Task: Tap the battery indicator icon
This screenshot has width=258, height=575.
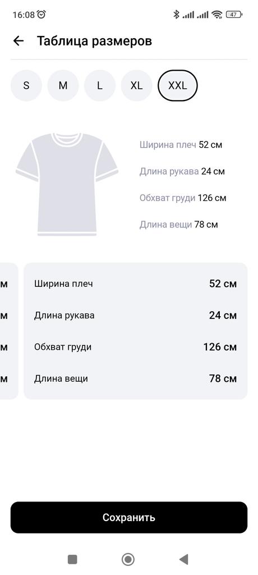Action: pos(234,15)
